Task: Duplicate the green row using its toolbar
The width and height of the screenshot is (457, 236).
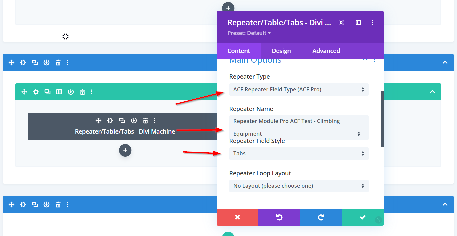Action: click(47, 92)
